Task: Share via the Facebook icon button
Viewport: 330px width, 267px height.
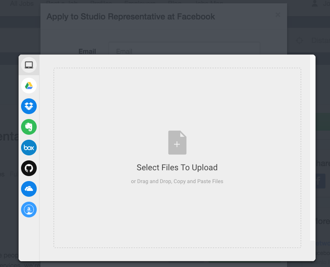Action: pyautogui.click(x=321, y=181)
